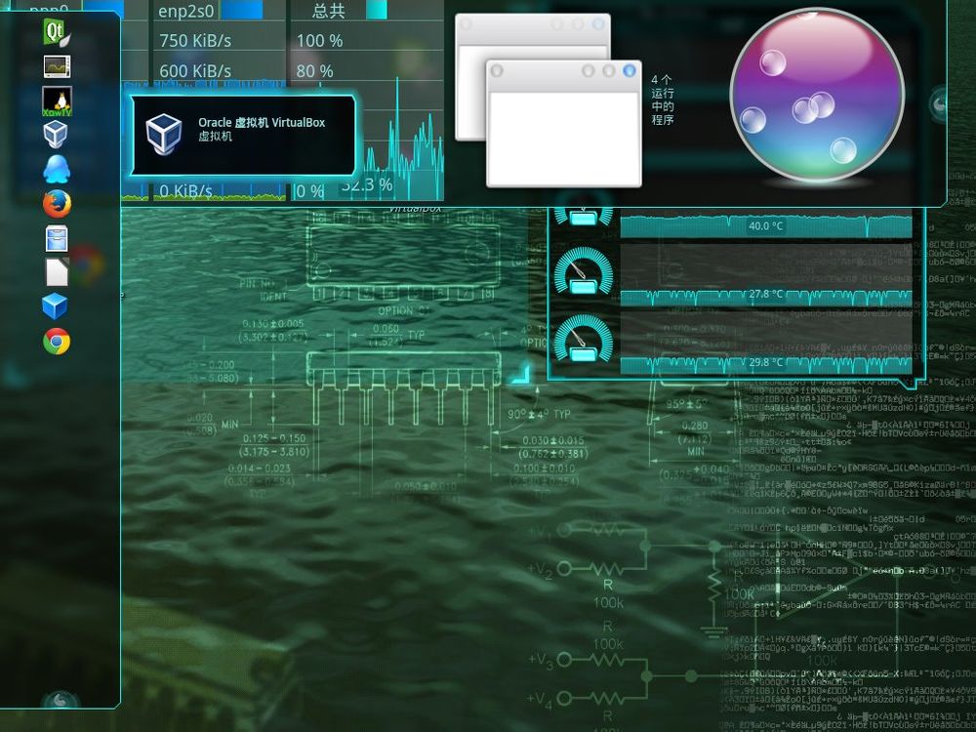The height and width of the screenshot is (732, 976).
Task: Click the blue button on front thumbnail
Action: tap(629, 70)
